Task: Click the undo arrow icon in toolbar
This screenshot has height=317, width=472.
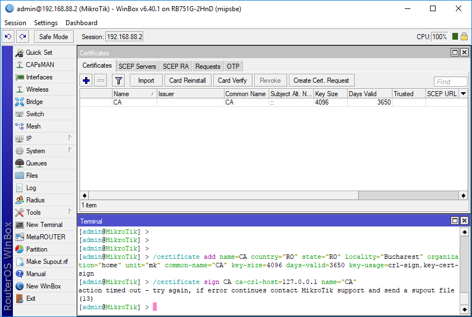Action: tap(8, 37)
